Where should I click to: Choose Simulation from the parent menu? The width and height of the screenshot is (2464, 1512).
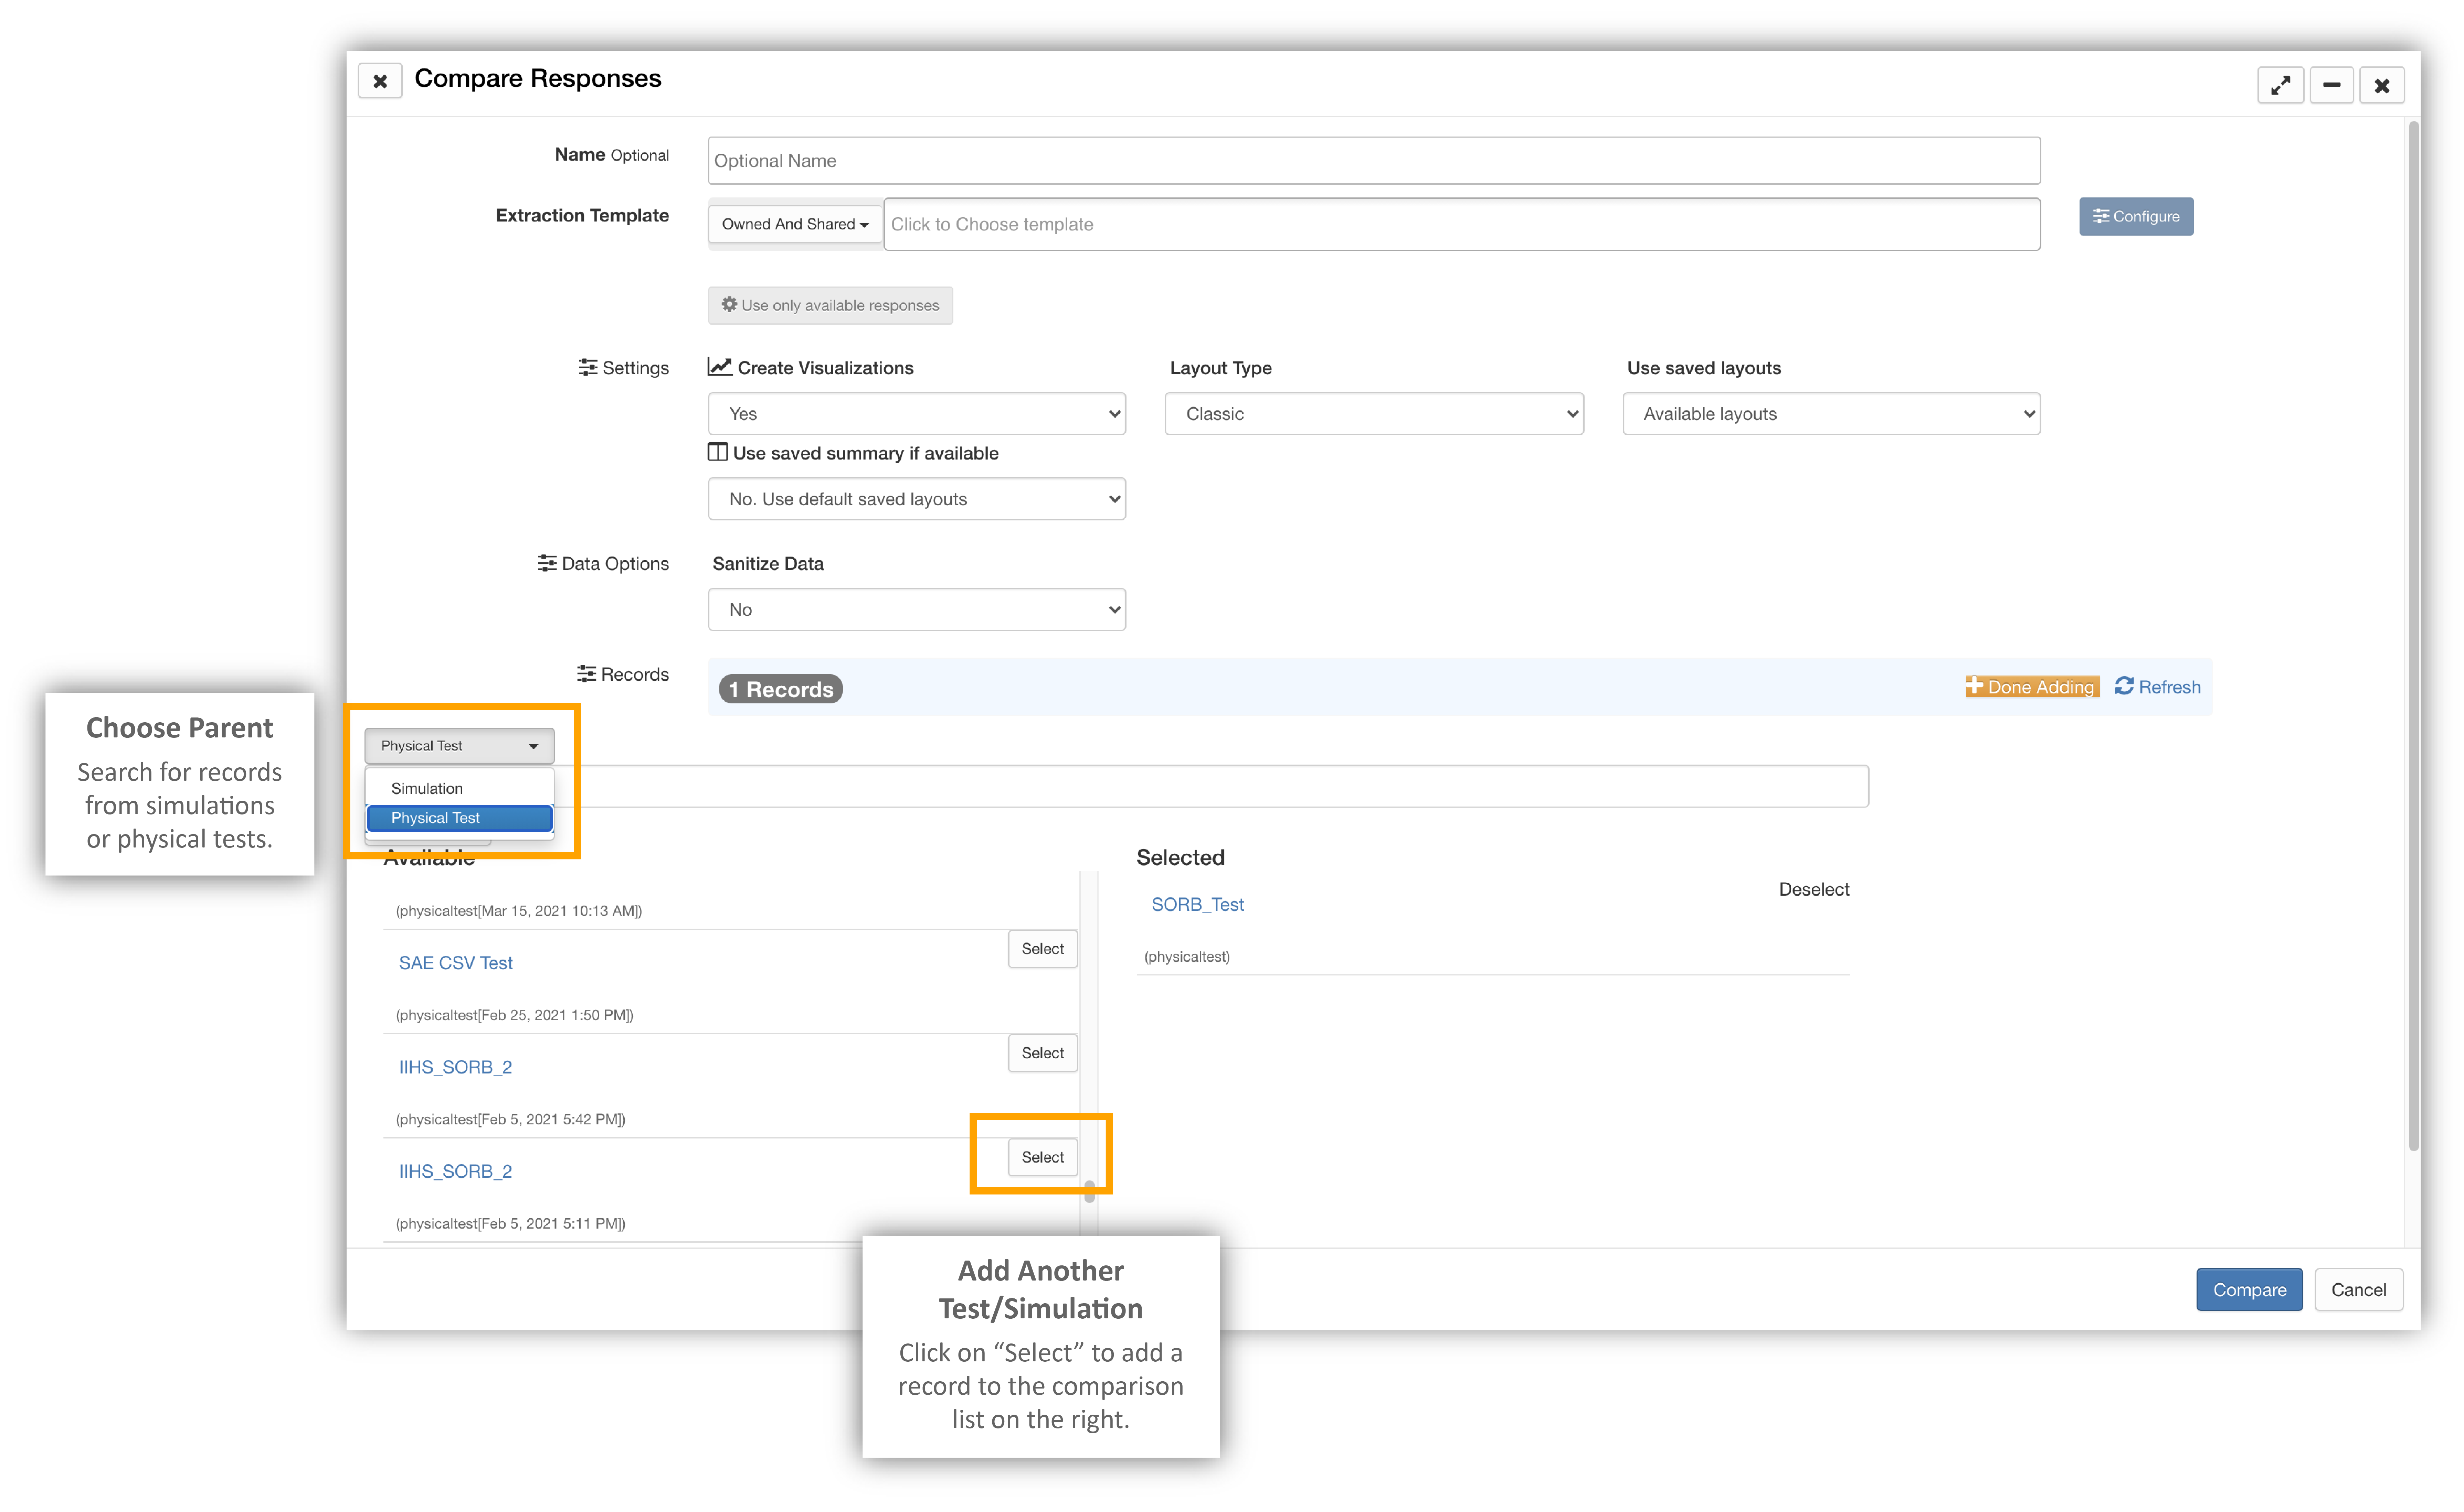click(459, 789)
